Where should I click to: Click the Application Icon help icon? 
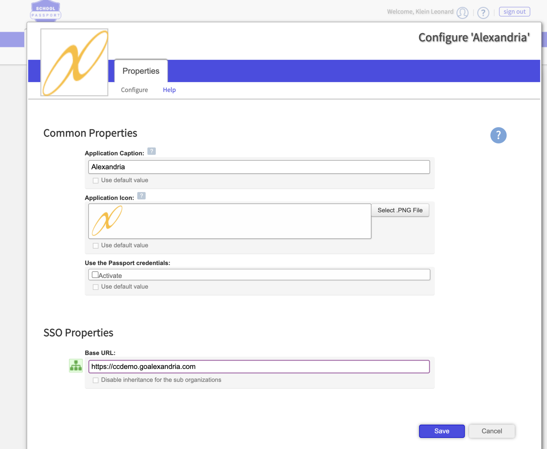pos(141,196)
